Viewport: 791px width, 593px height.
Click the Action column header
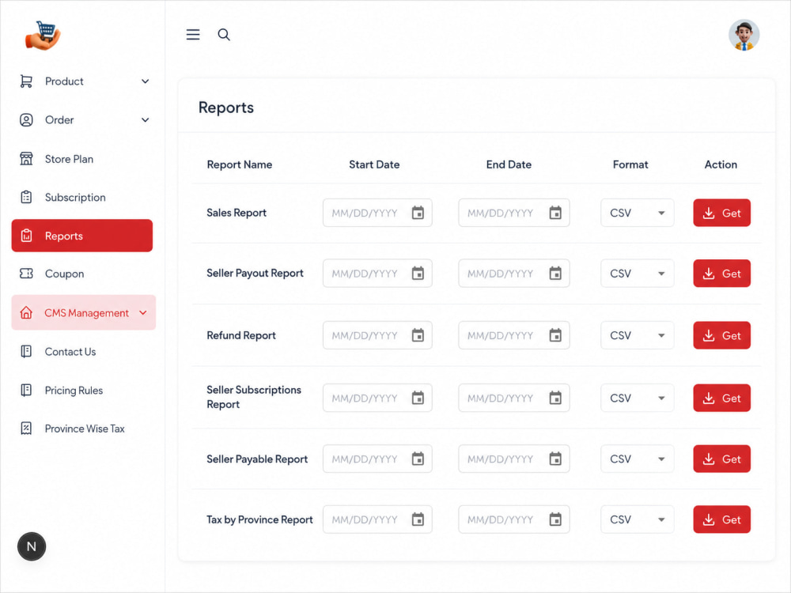tap(721, 164)
